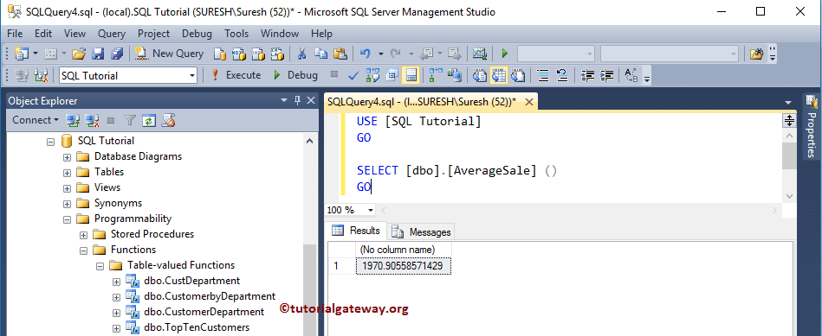Open the Activity Monitor icon
Viewport: 822px width, 336px height.
(x=479, y=54)
